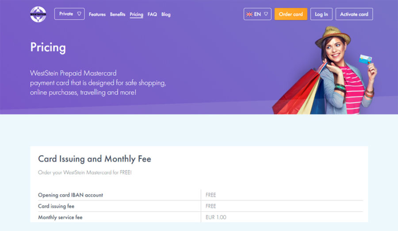The height and width of the screenshot is (231, 398).
Task: Select the 'Monthly service fee' row label
Action: (60, 217)
